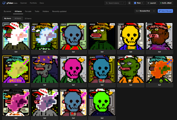Click the slash shortcut badge in search

(x=124, y=3)
